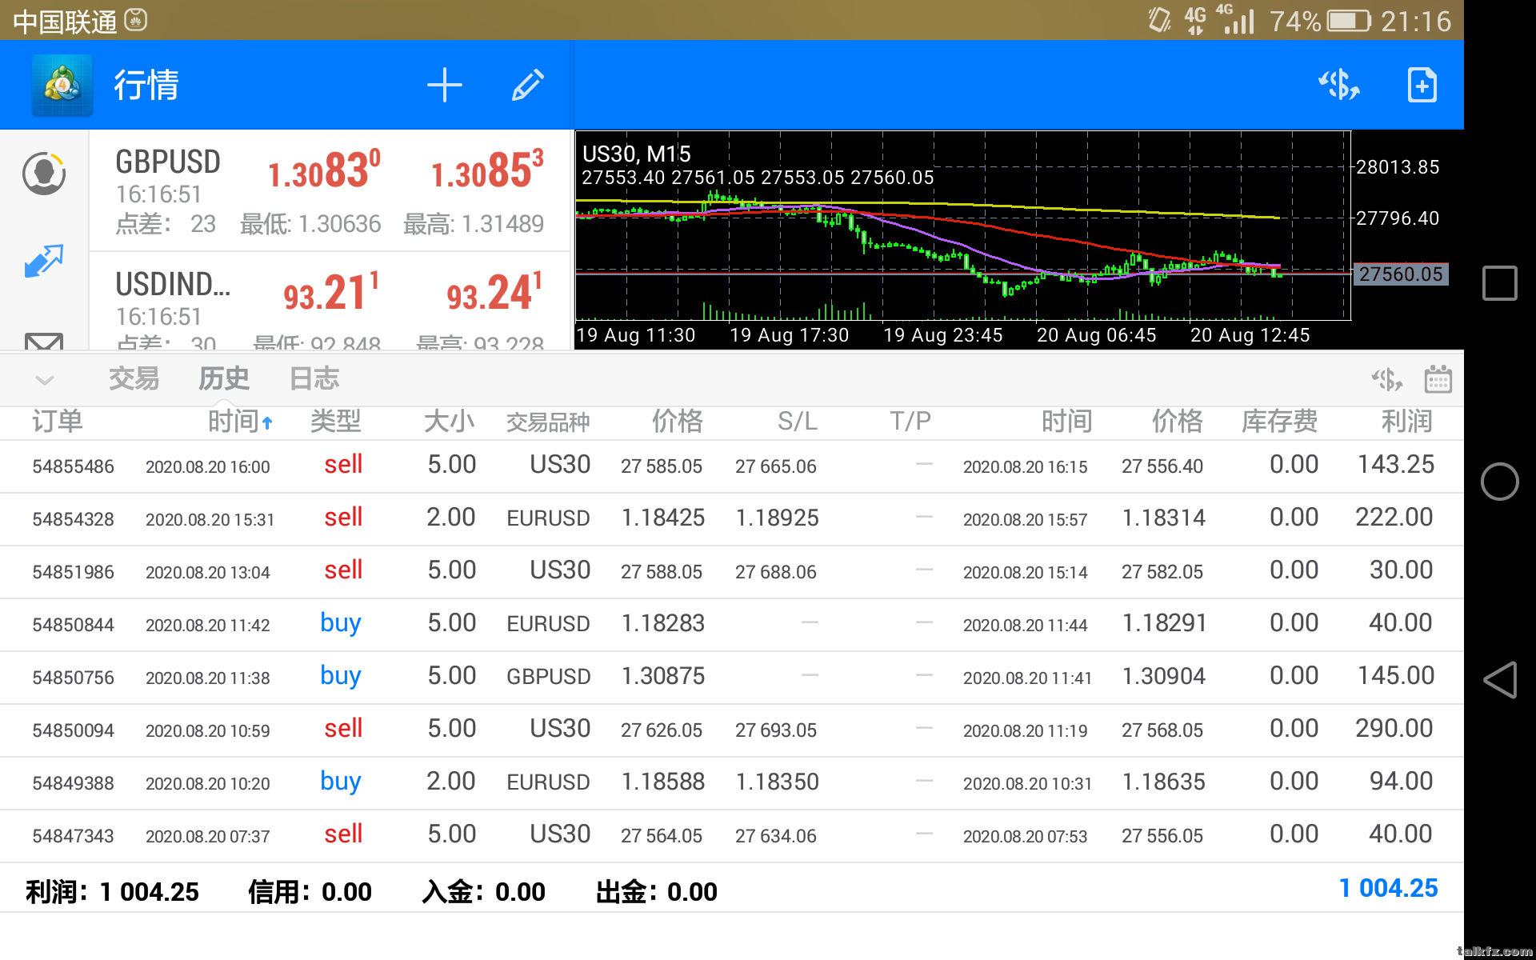Image resolution: width=1536 pixels, height=960 pixels.
Task: Tap blue total profit 1 004.25
Action: click(x=1389, y=888)
